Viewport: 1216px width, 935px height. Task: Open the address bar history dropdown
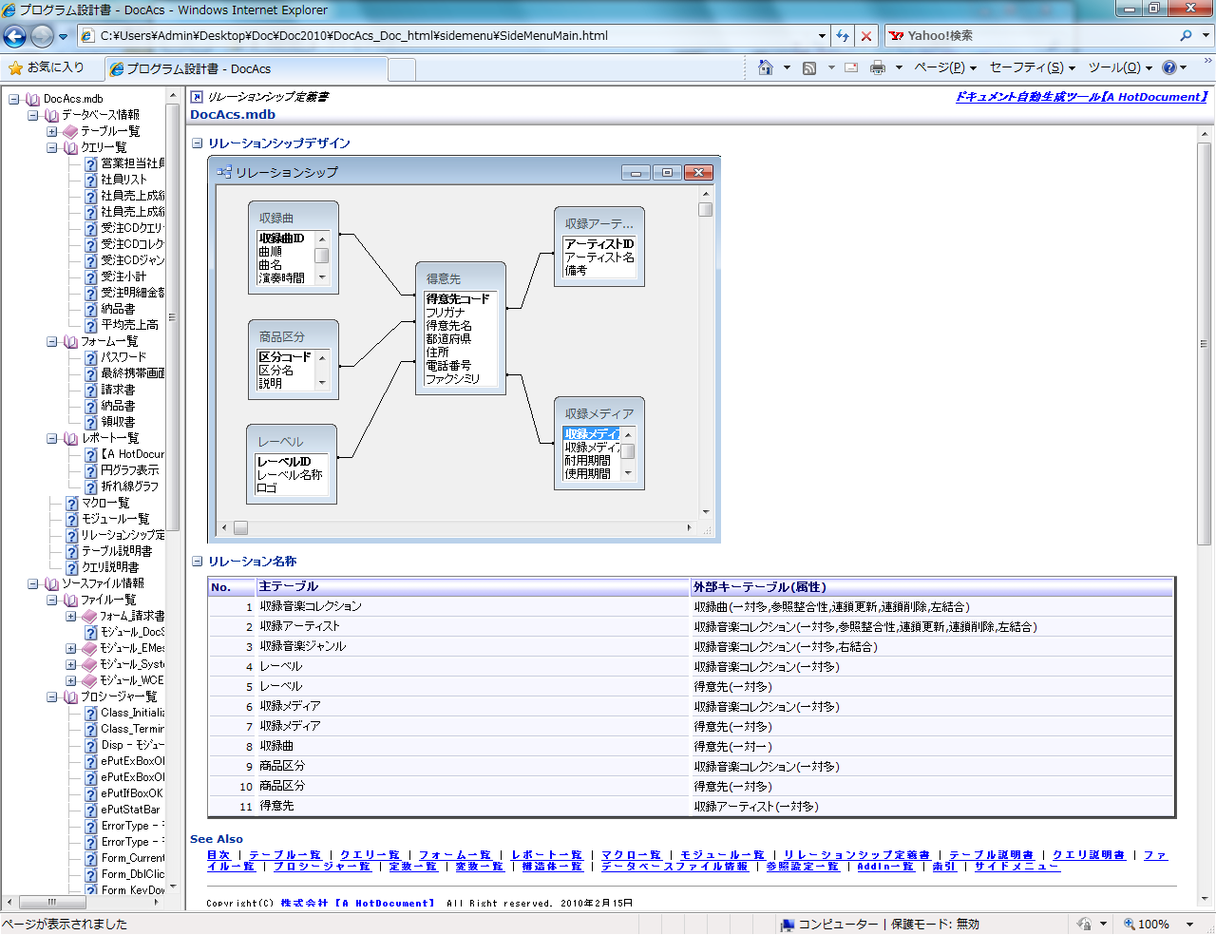[x=822, y=36]
